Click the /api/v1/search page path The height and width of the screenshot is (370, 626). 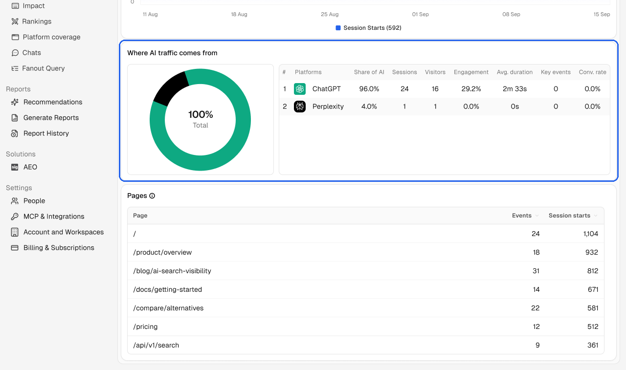pos(156,345)
